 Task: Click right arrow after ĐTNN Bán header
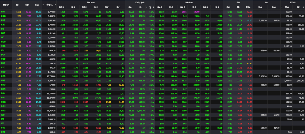(x=304, y=7)
